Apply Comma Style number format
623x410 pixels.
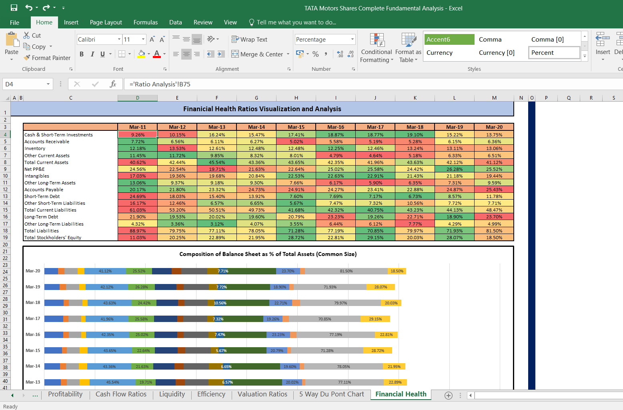point(326,54)
